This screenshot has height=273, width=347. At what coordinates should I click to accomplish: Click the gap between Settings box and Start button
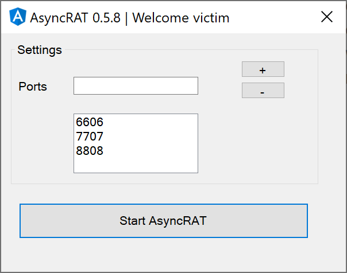click(x=164, y=193)
